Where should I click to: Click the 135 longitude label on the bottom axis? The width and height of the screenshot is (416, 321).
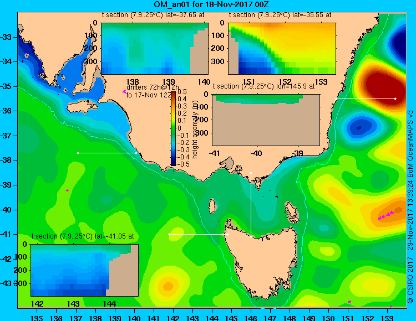click(x=37, y=318)
